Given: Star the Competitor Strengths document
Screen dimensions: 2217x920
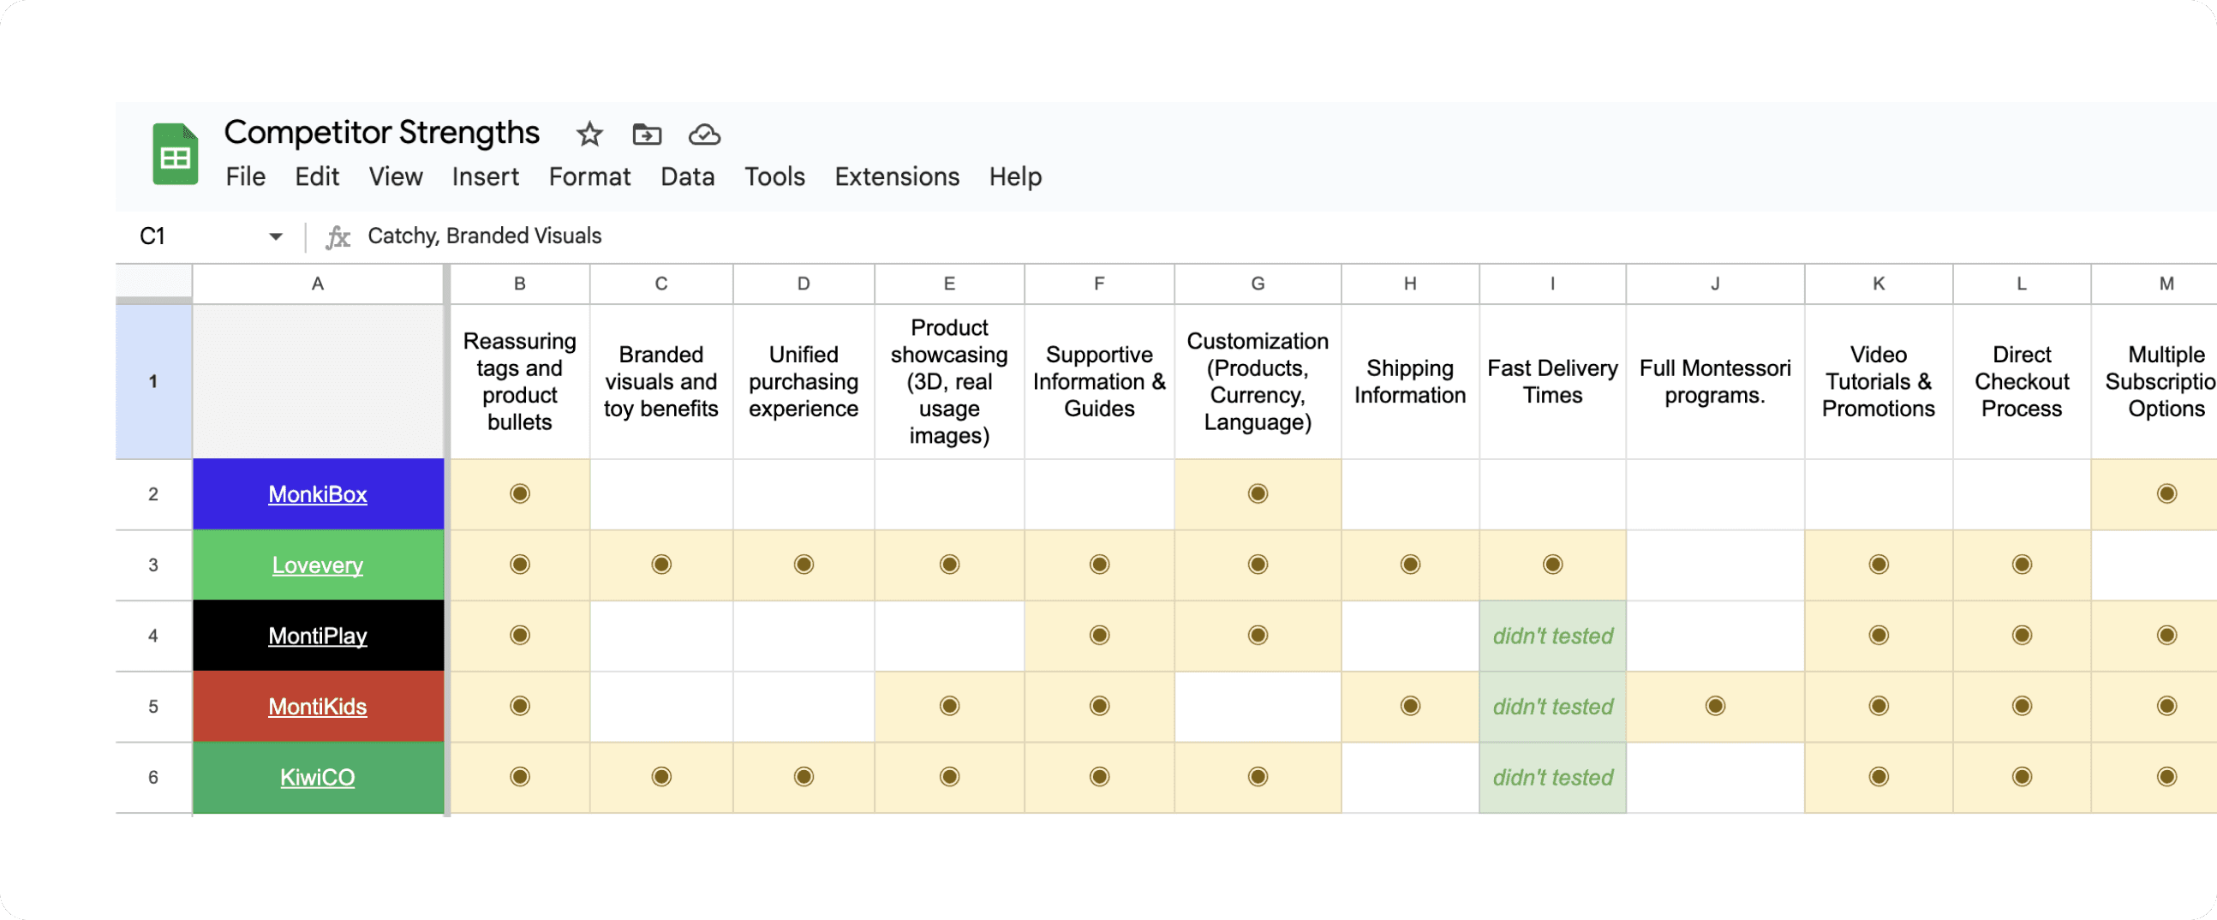Looking at the screenshot, I should click(589, 134).
